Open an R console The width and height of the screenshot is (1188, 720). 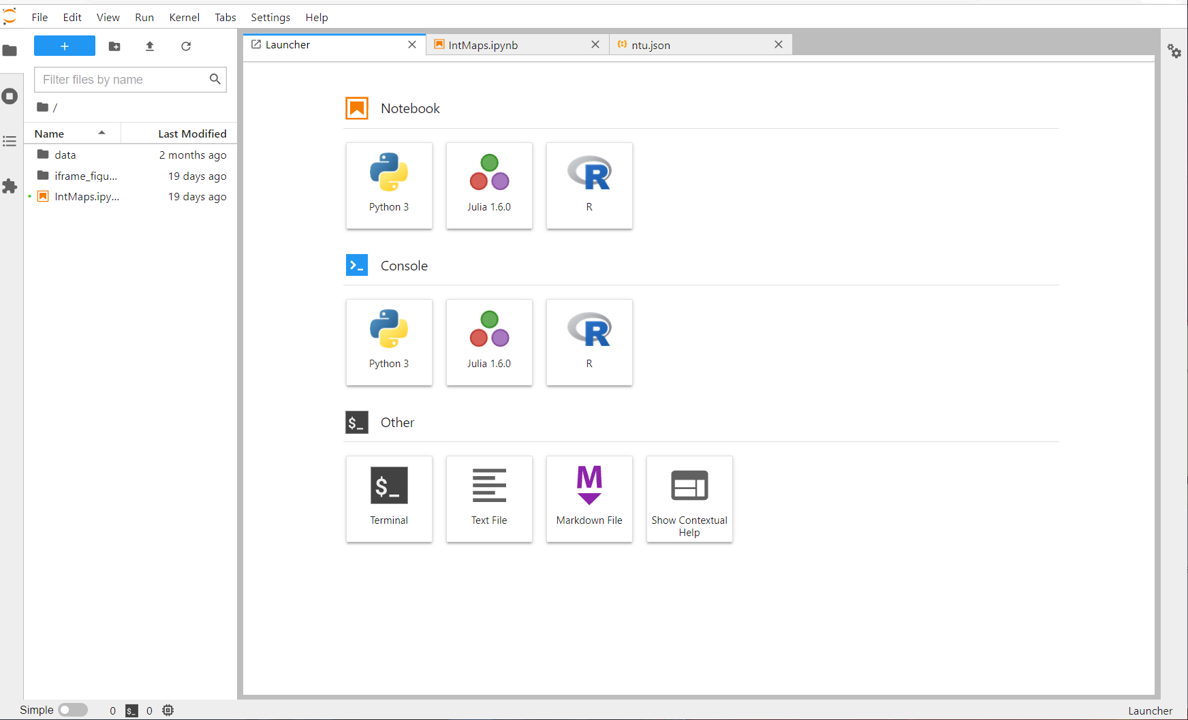[x=589, y=342]
